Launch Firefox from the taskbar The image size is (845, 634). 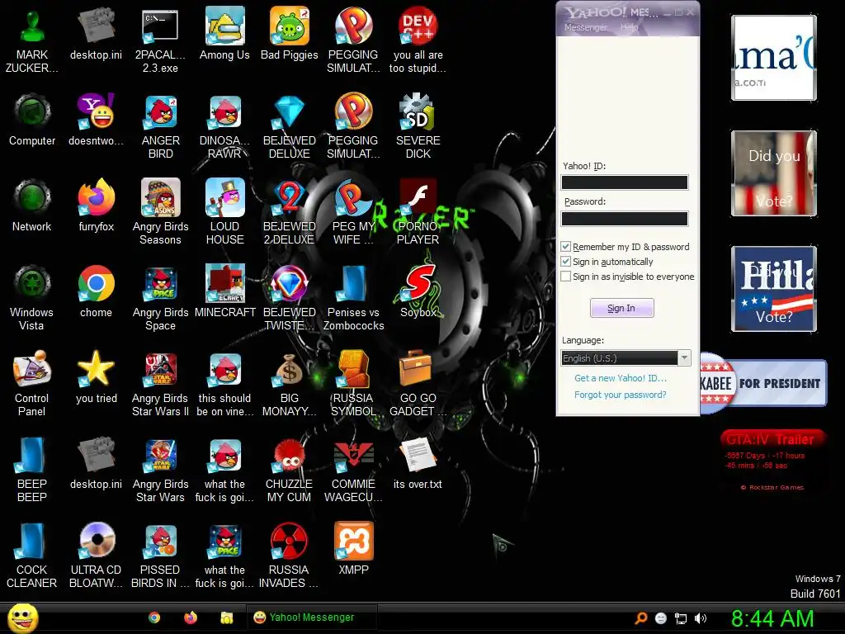pos(191,617)
